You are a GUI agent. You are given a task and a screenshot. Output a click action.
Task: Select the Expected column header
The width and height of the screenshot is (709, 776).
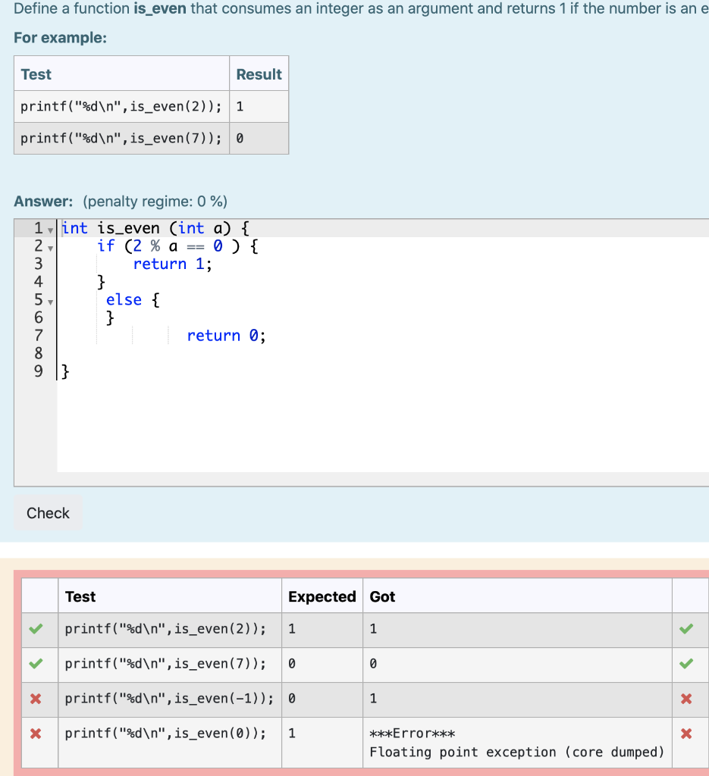coord(322,596)
